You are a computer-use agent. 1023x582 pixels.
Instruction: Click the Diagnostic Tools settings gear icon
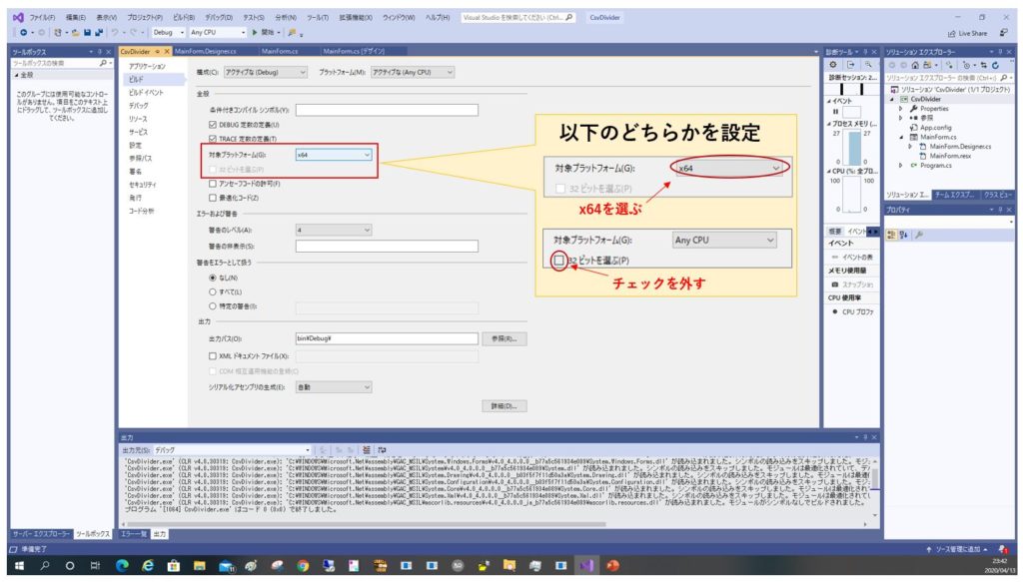[833, 65]
